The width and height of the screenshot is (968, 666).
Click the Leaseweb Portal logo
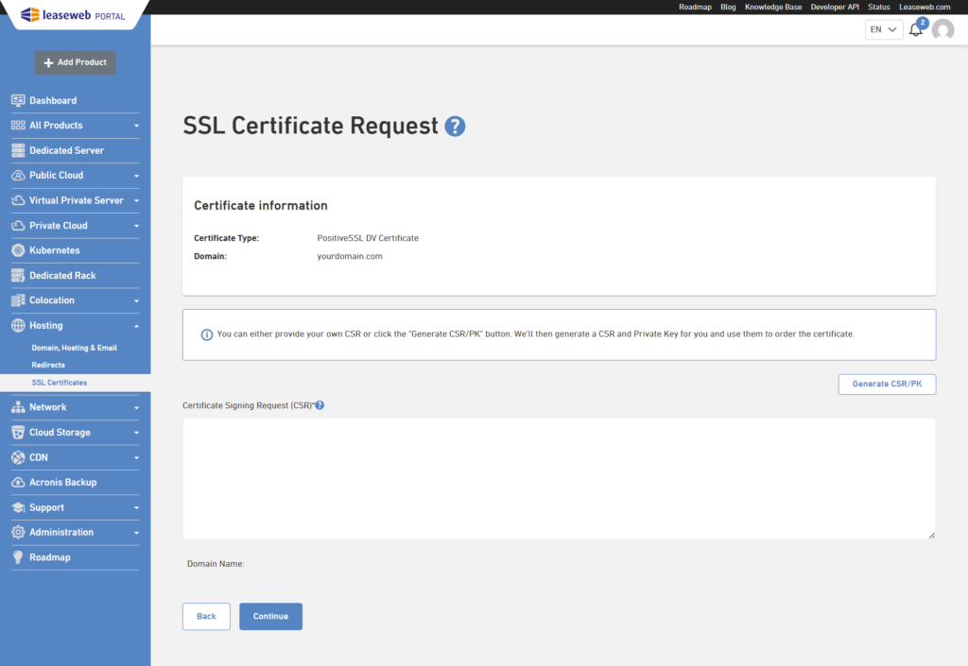(71, 14)
